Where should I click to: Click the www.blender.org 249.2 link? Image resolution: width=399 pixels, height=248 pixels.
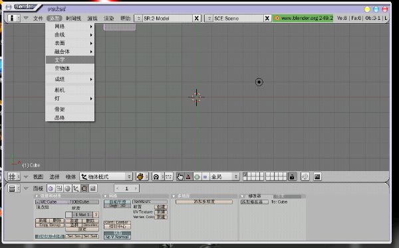click(307, 18)
